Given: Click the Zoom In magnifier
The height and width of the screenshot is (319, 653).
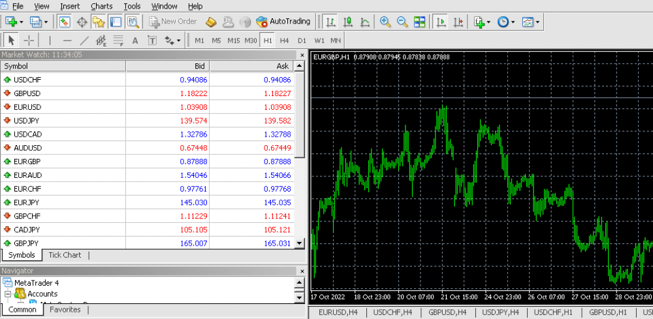Looking at the screenshot, I should pyautogui.click(x=386, y=22).
